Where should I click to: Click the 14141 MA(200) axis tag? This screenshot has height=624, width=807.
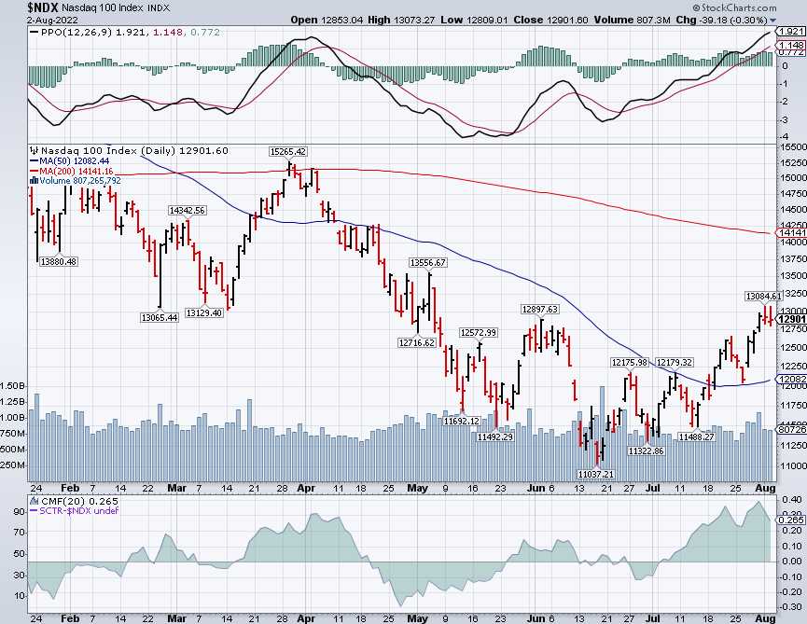[789, 233]
